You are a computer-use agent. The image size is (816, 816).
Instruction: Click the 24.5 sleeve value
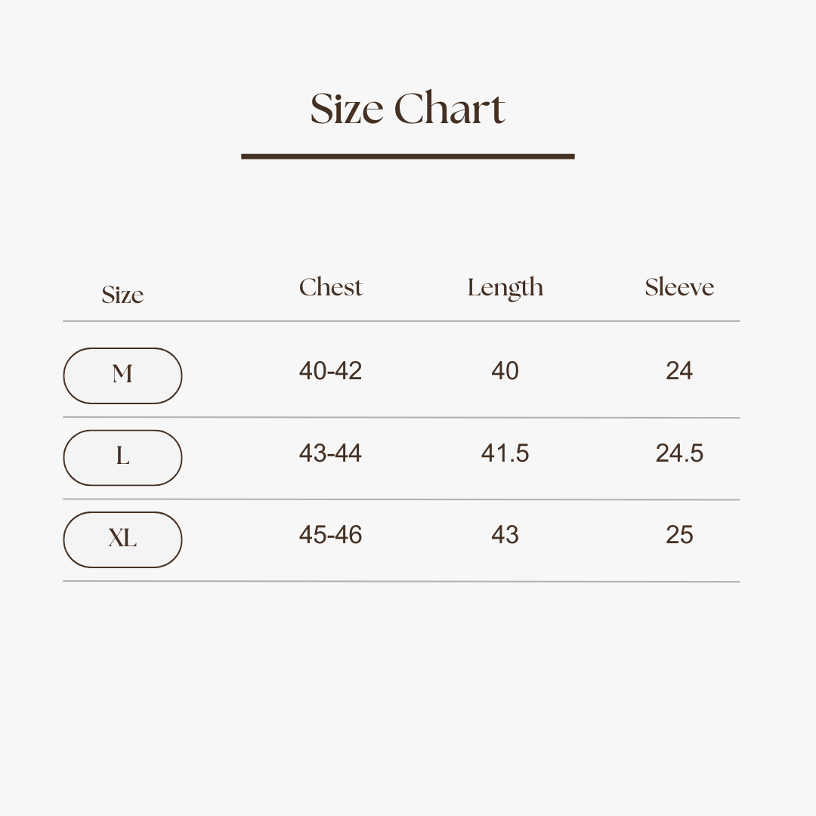pos(679,453)
